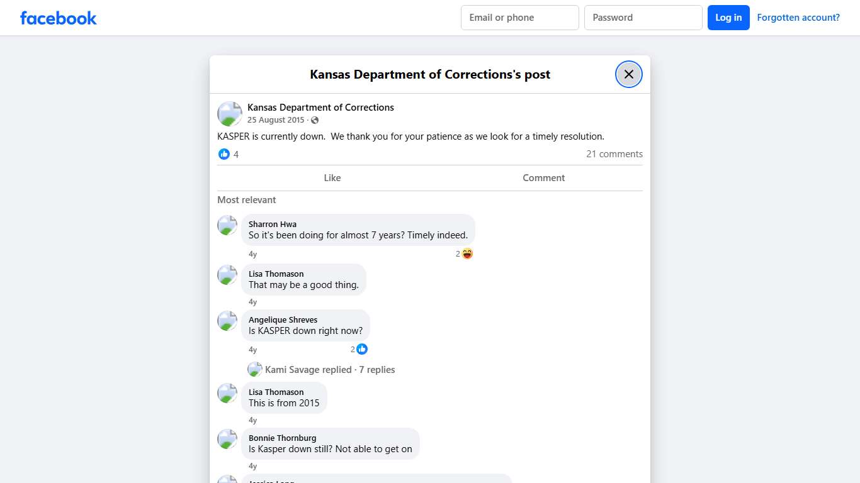860x483 pixels.
Task: Click inside the Email or phone field
Action: (x=519, y=18)
